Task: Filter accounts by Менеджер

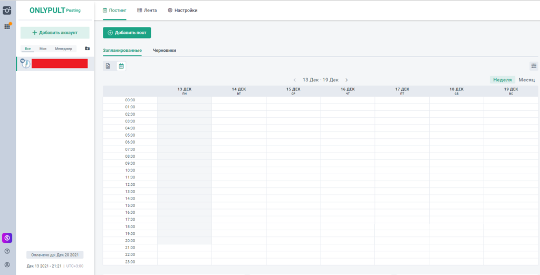Action: pos(63,49)
